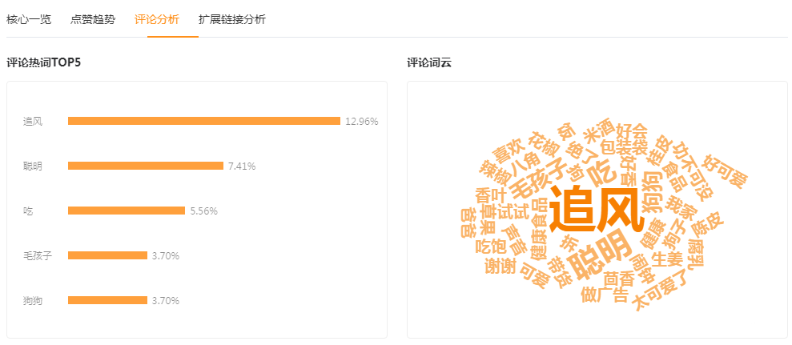Viewport: 792px width, 345px height.
Task: Open the 点赞趋势 tab
Action: [93, 20]
